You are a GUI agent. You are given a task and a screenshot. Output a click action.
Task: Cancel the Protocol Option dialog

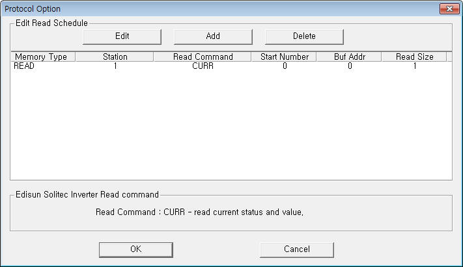[x=296, y=249]
